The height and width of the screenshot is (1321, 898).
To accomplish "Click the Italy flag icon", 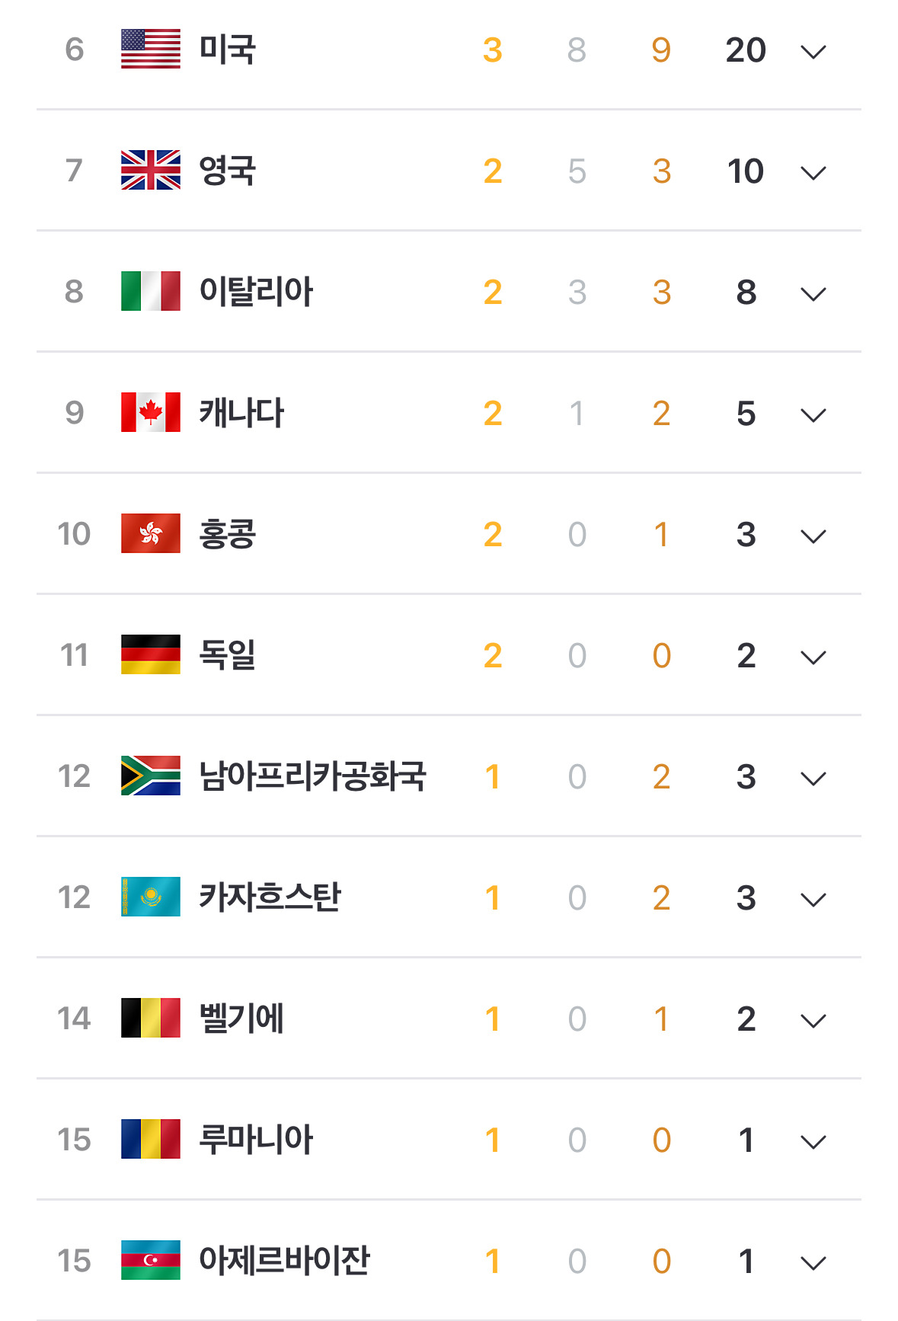I will pyautogui.click(x=151, y=291).
